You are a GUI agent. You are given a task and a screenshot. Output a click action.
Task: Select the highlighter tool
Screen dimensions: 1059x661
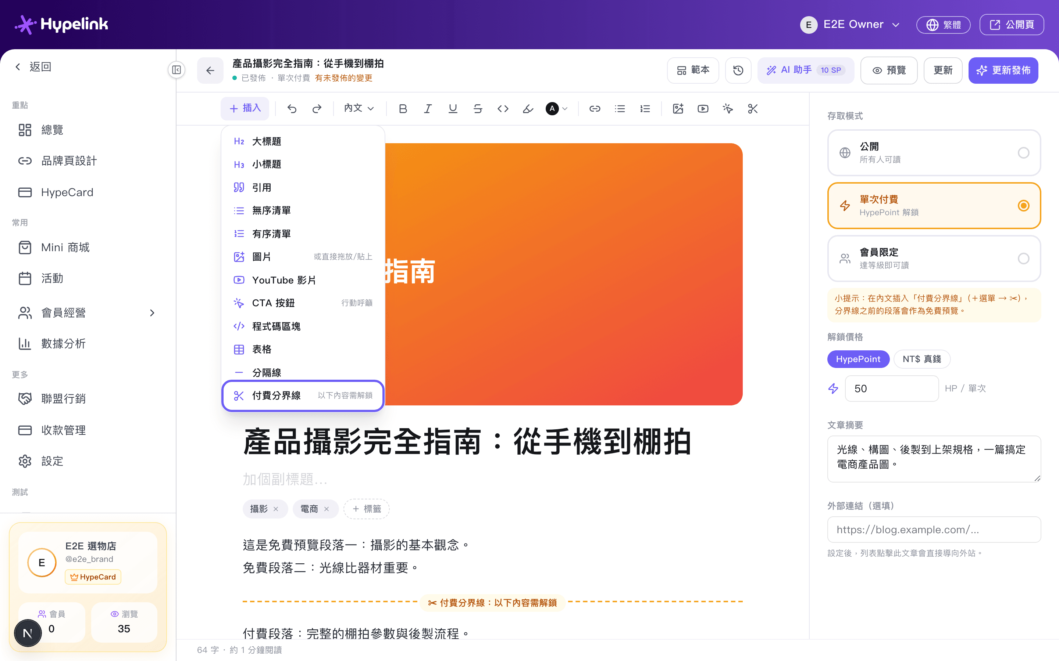528,108
